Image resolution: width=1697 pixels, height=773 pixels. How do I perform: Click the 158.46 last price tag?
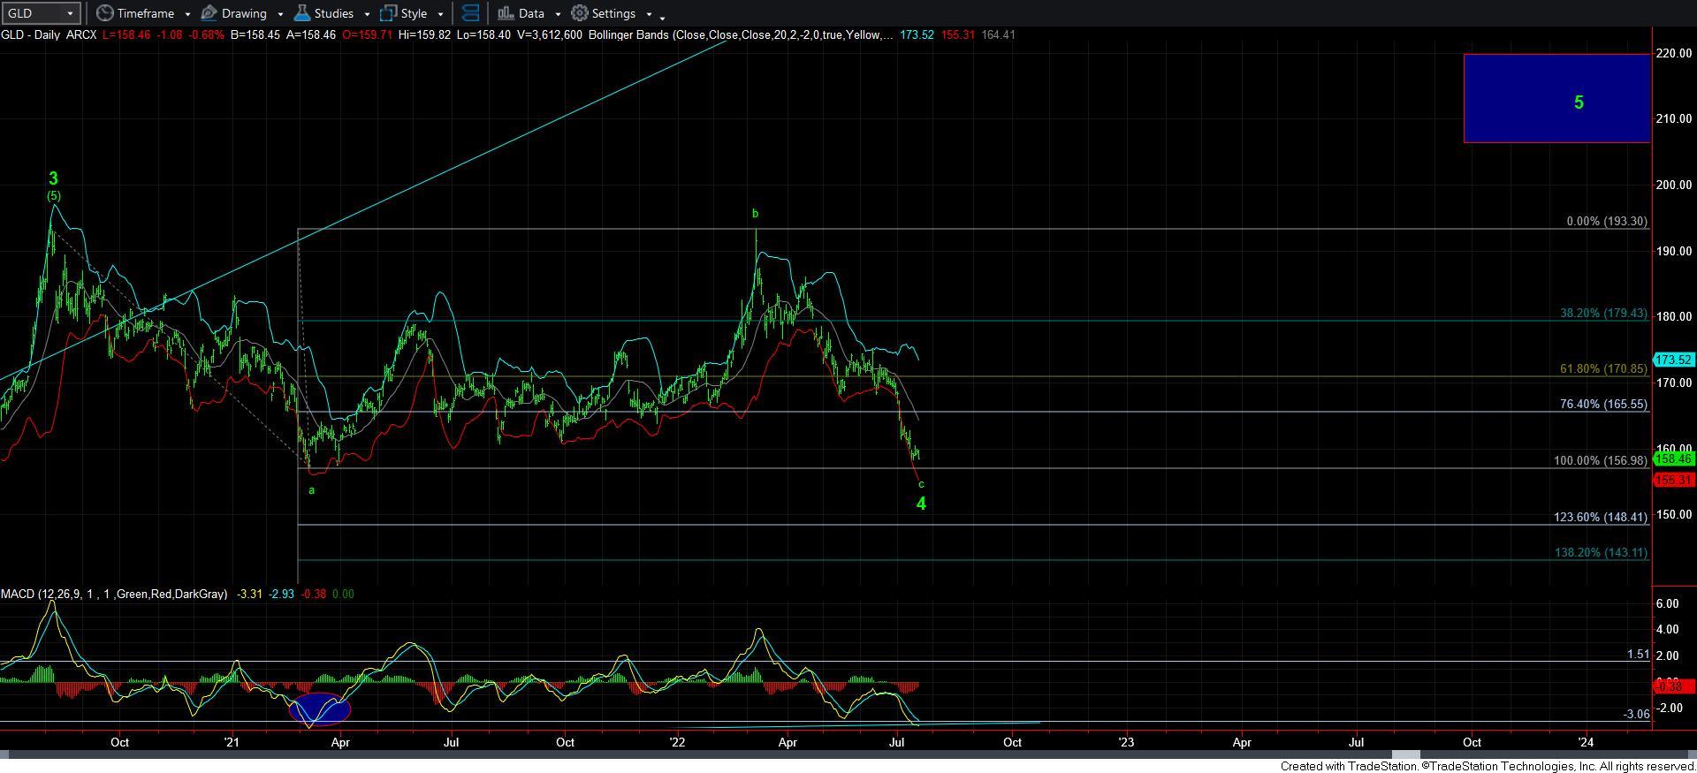click(x=1673, y=458)
